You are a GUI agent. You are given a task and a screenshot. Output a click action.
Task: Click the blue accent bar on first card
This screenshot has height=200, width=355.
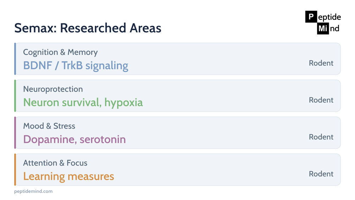15,59
